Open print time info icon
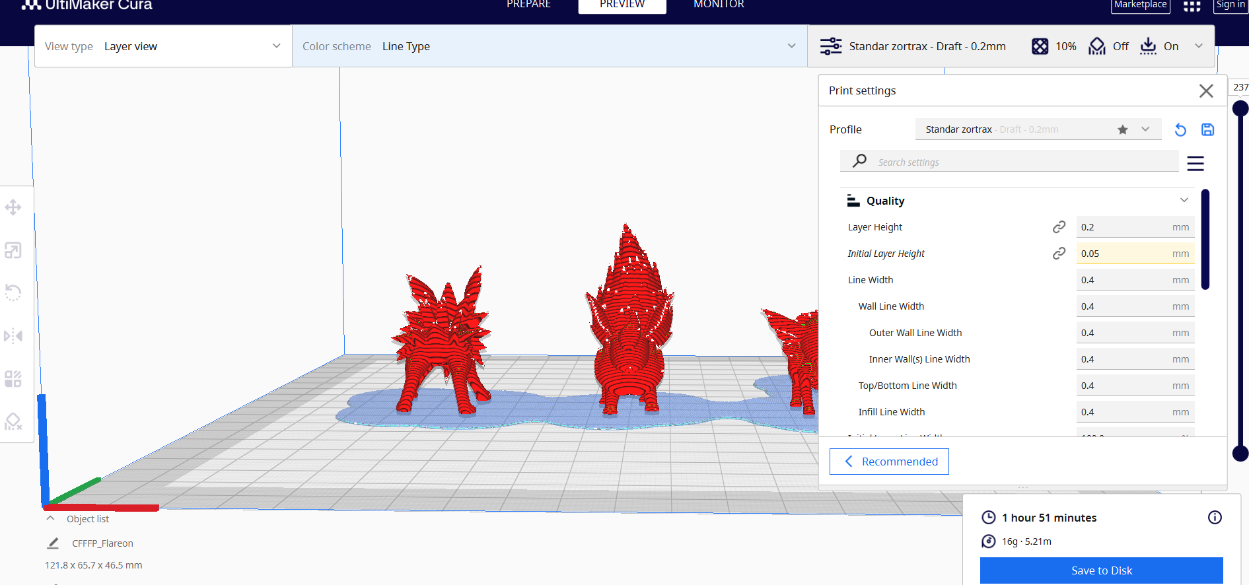The image size is (1249, 585). click(1215, 518)
